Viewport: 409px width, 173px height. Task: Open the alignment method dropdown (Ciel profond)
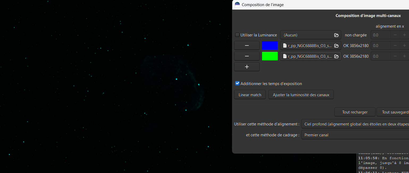355,124
